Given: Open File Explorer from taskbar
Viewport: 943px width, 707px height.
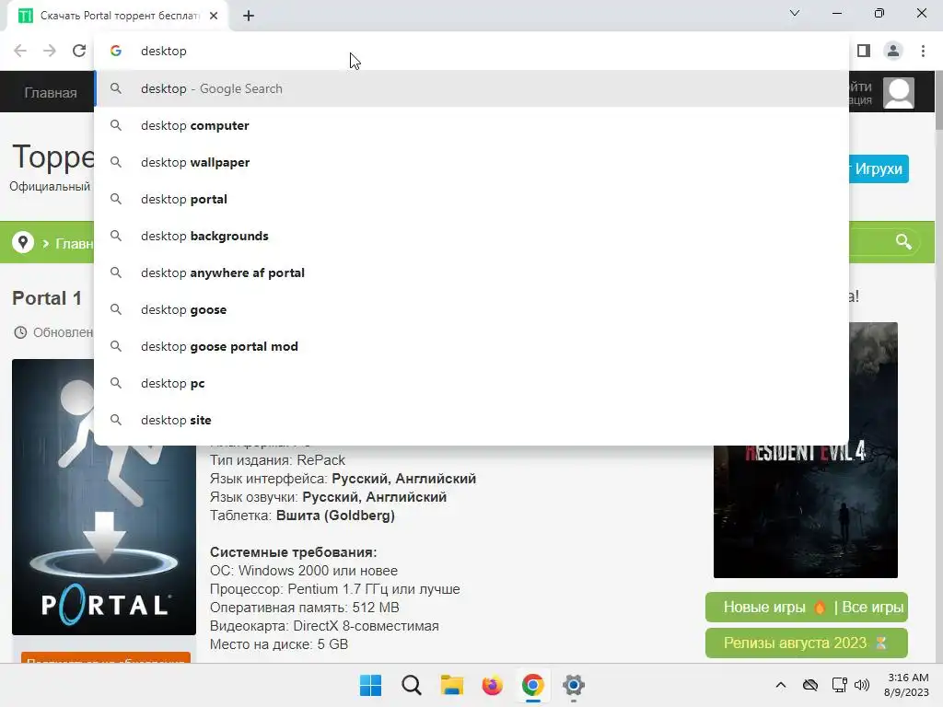Looking at the screenshot, I should [x=451, y=685].
